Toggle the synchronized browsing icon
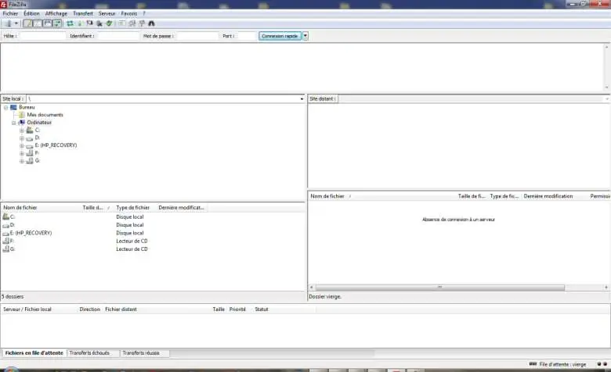The height and width of the screenshot is (372, 611). click(x=142, y=23)
